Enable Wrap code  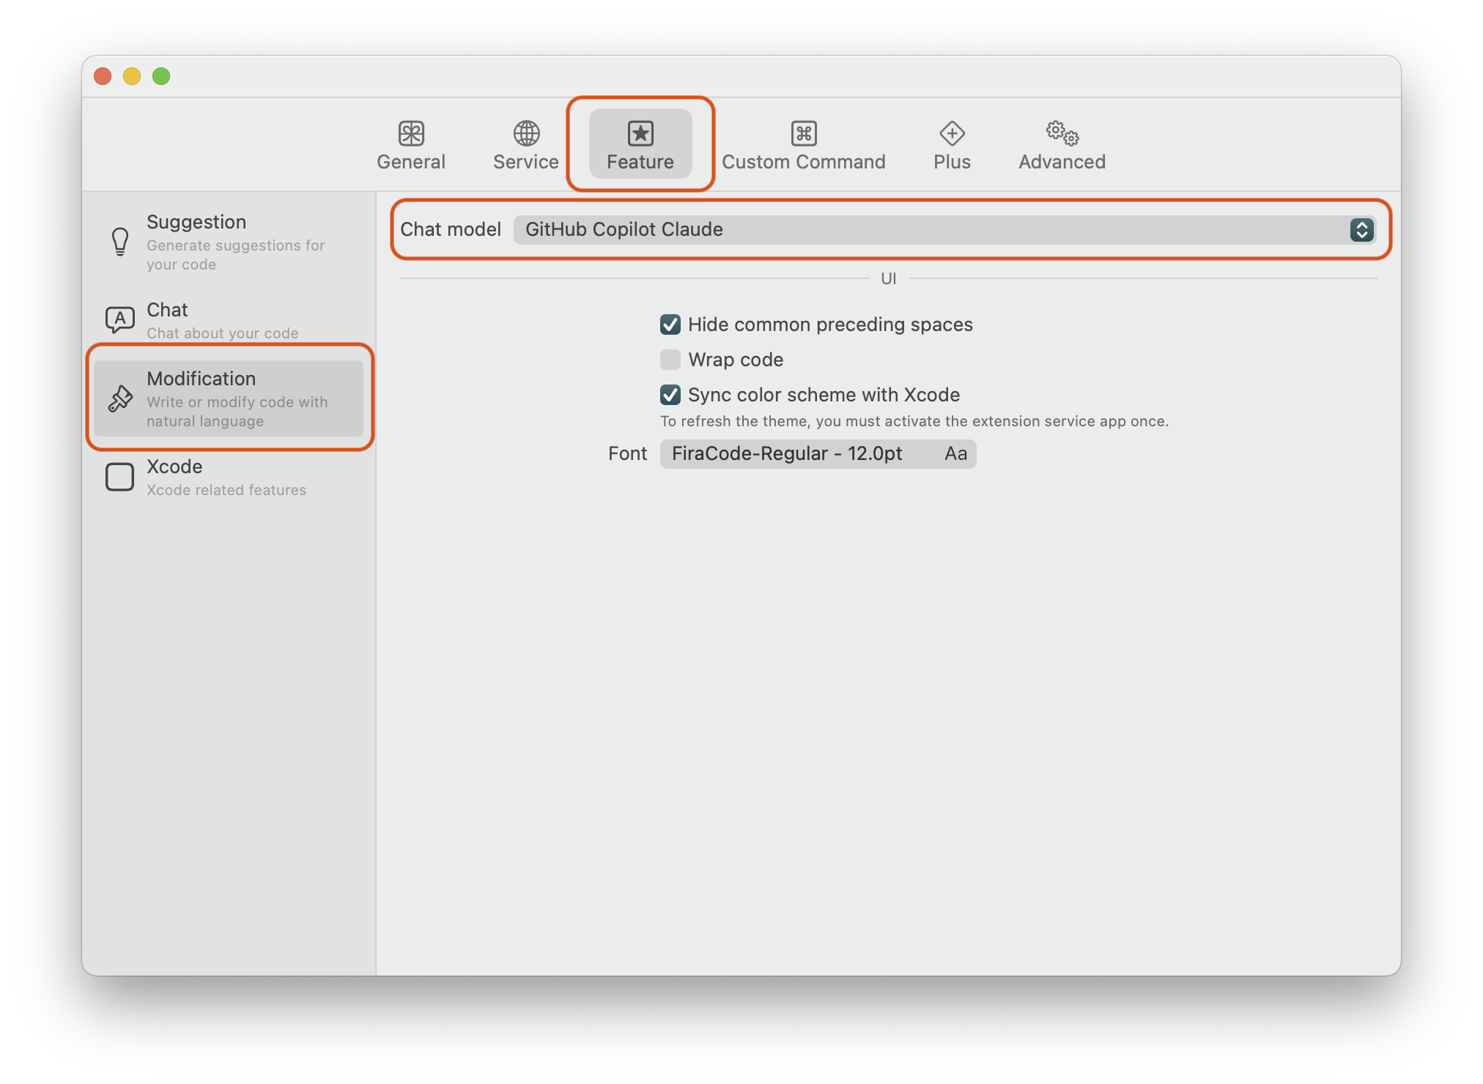click(x=670, y=360)
